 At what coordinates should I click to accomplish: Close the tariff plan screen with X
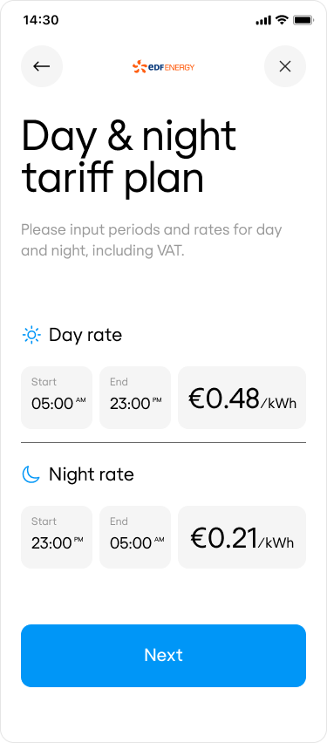point(285,66)
